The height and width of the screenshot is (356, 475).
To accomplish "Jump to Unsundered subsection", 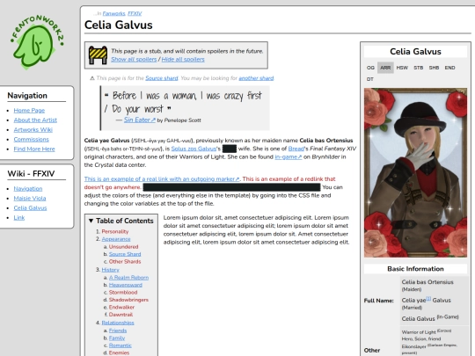I will [124, 247].
